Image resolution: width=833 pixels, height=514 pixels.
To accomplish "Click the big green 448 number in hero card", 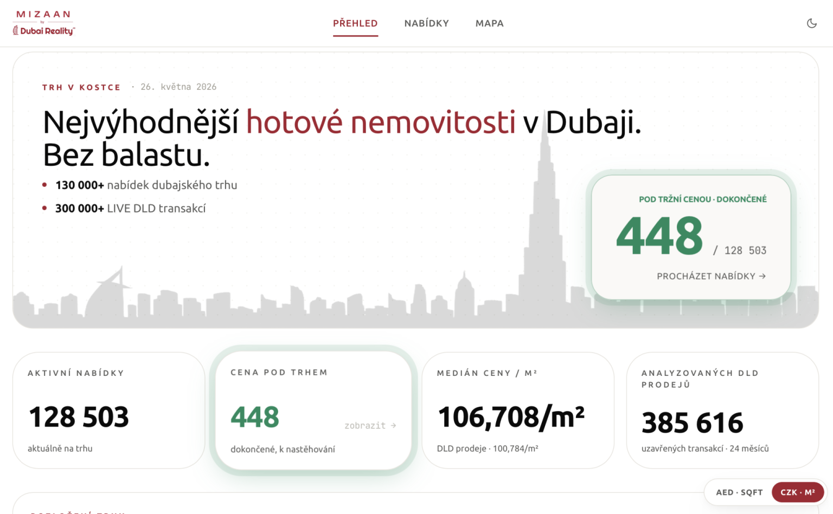I will (x=659, y=236).
